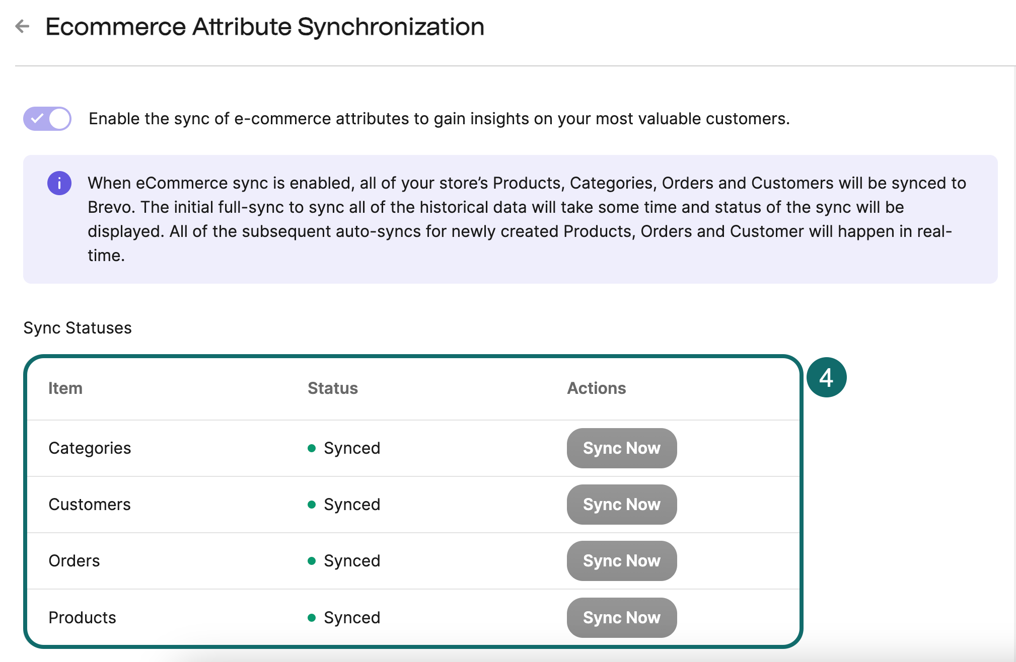Click the Sync Statuses heading

[78, 328]
